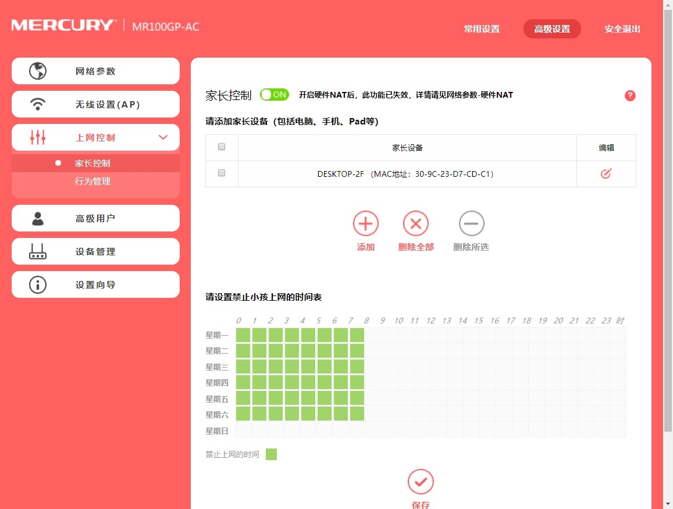
Task: Click the scrollbar down arrow
Action: [668, 504]
